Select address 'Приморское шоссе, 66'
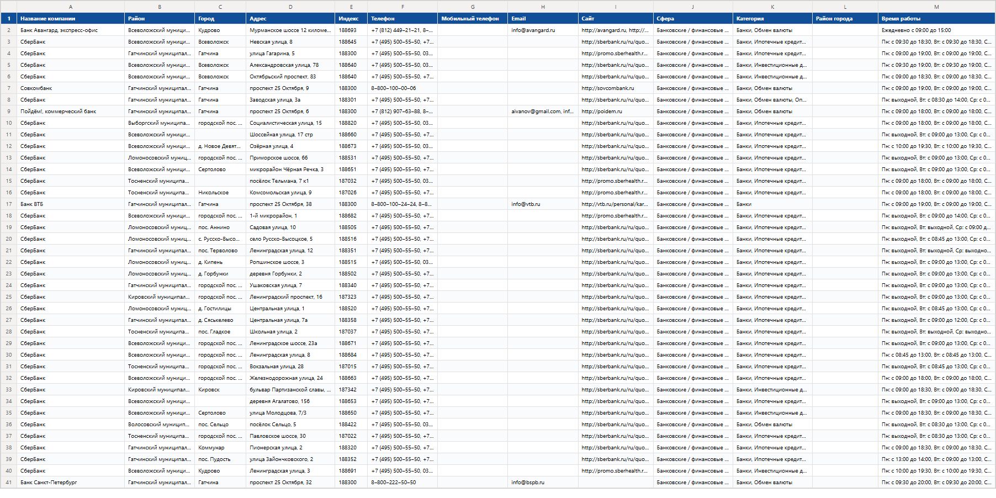Screen dimensions: 996x498 pyautogui.click(x=290, y=158)
